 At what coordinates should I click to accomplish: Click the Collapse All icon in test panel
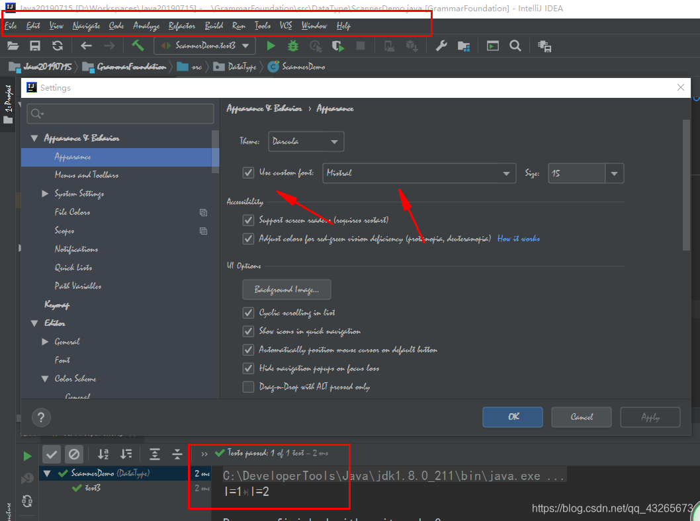177,454
